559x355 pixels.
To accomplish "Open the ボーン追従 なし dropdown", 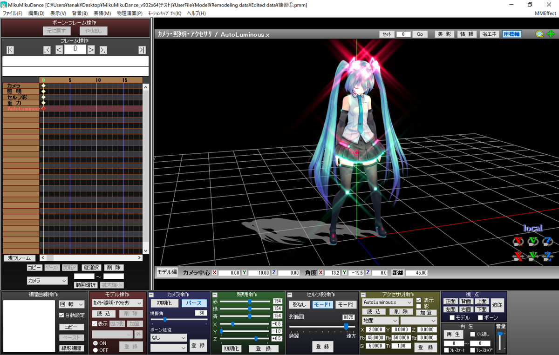I will pos(168,338).
